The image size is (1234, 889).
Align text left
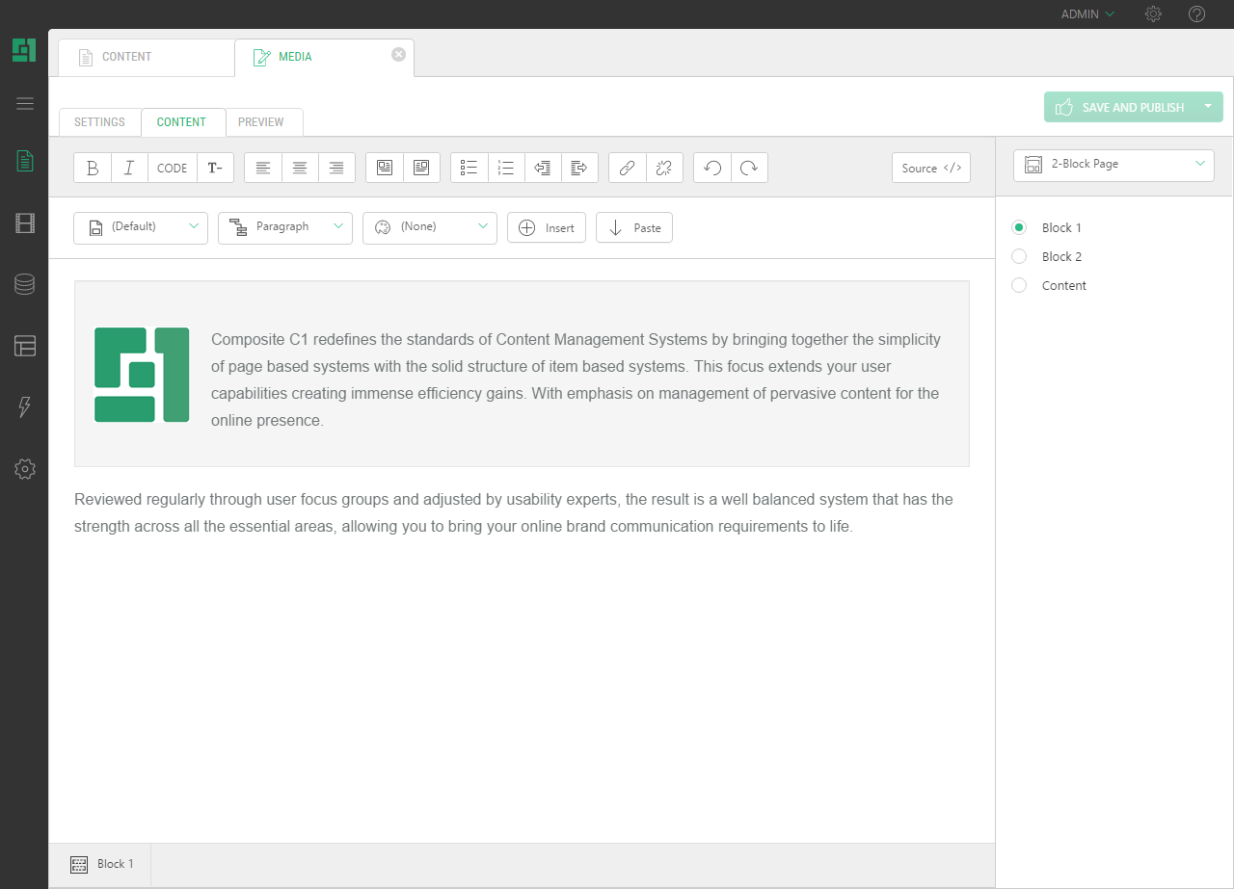click(x=263, y=168)
